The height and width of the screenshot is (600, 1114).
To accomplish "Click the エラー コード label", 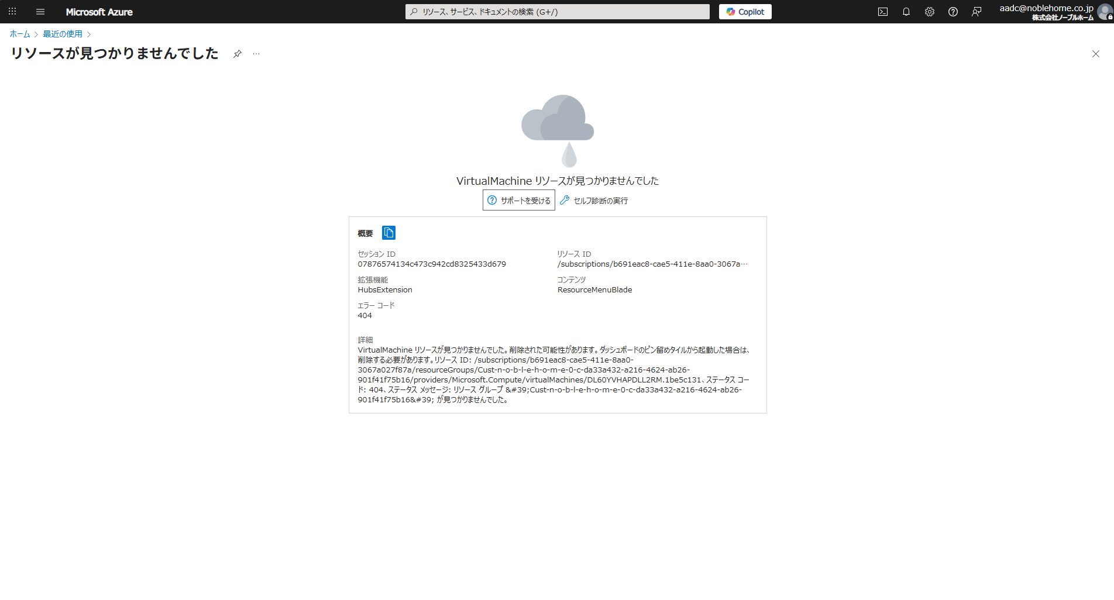I will (x=376, y=305).
